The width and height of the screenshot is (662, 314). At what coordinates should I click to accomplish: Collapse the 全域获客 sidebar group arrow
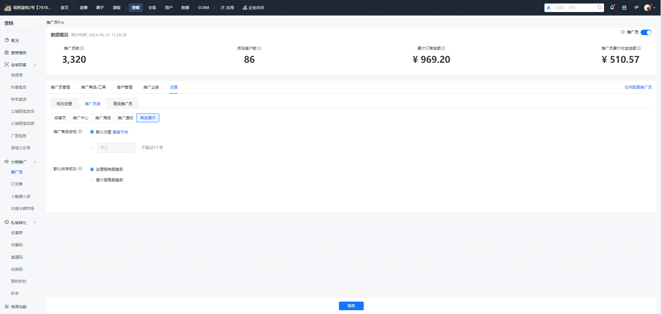35,65
